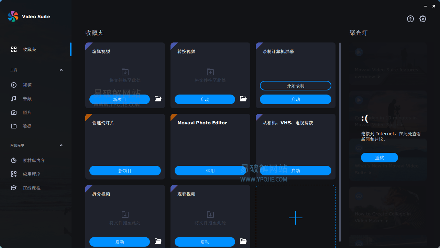
Task: Open the 视频 tool in the sidebar
Action: (x=26, y=85)
